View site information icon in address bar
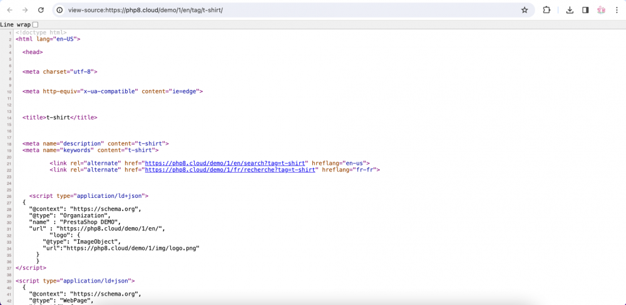Viewport: 626px width, 305px height. click(x=60, y=10)
